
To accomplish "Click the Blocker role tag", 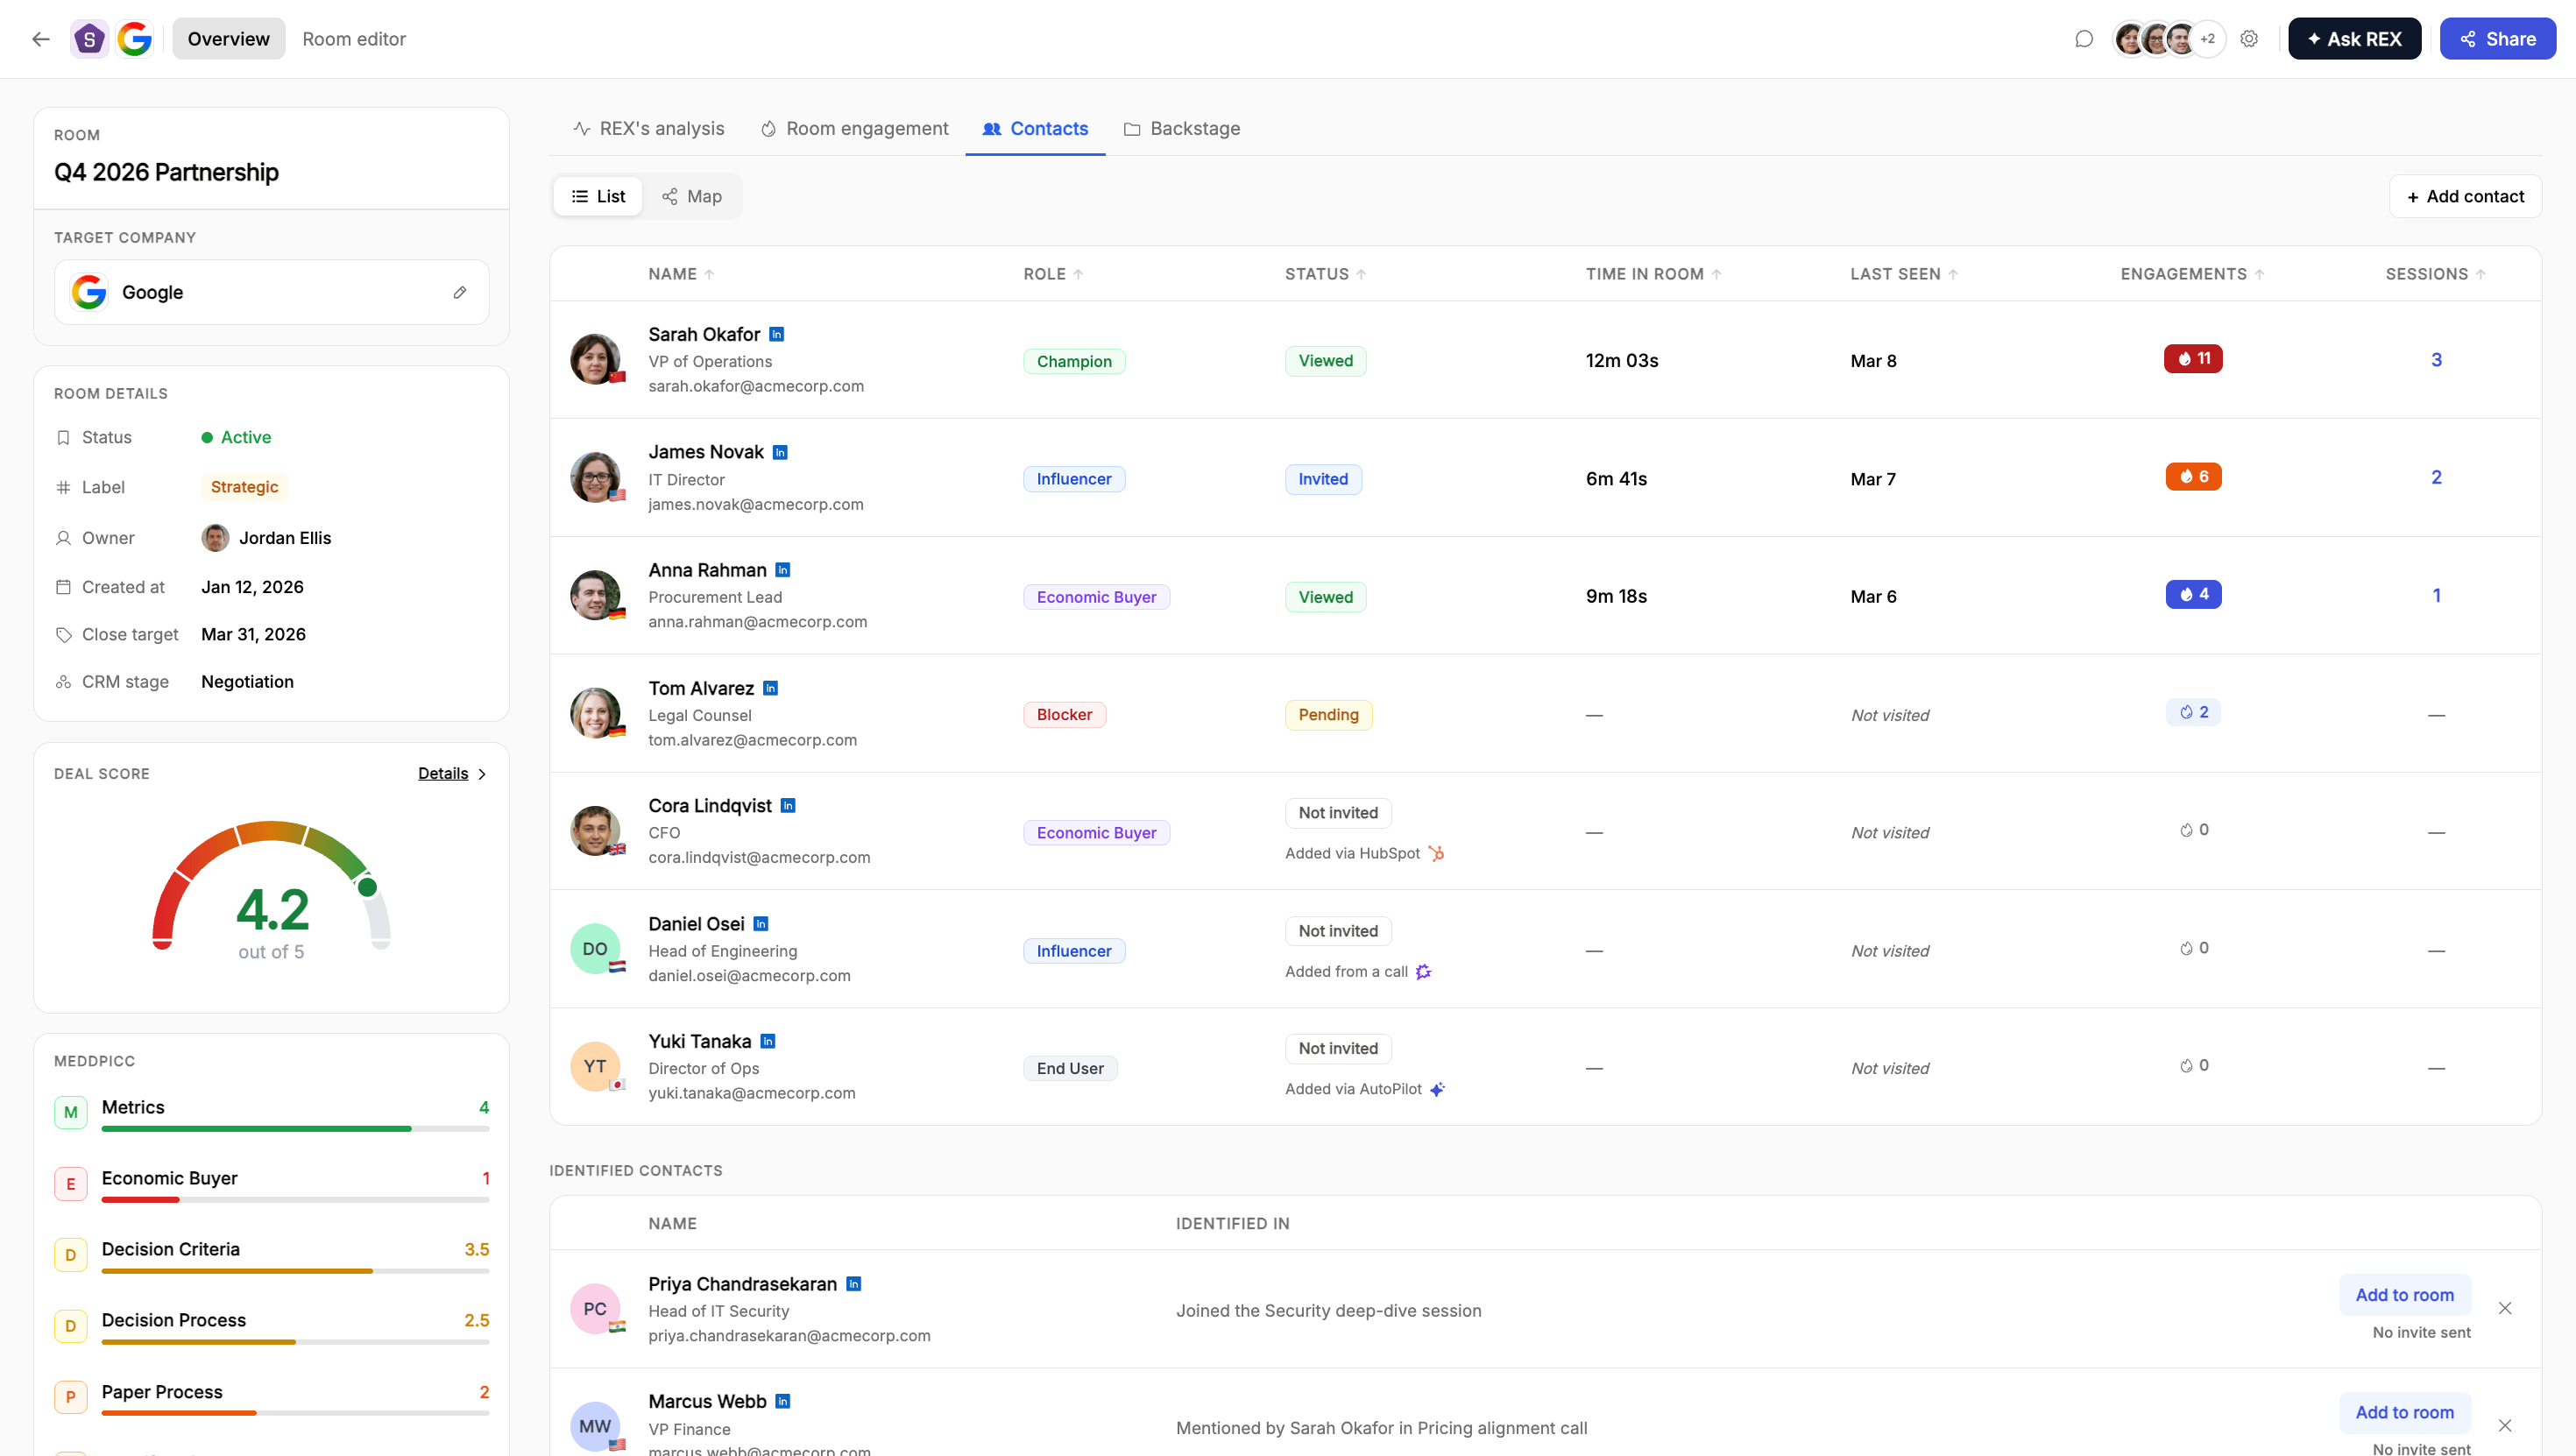I will 1064,714.
